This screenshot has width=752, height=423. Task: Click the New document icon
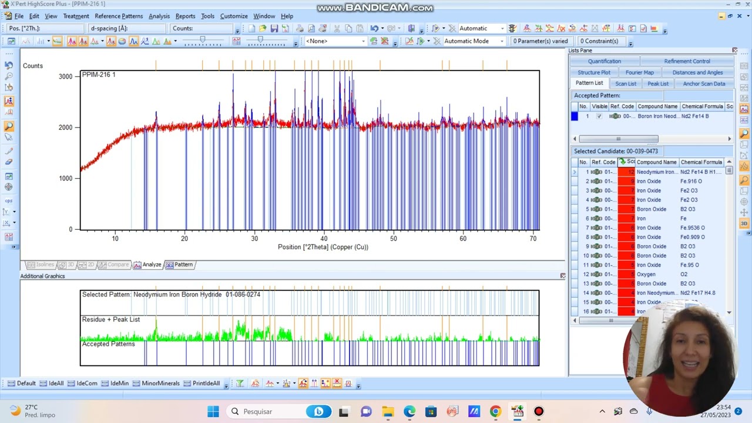click(252, 28)
